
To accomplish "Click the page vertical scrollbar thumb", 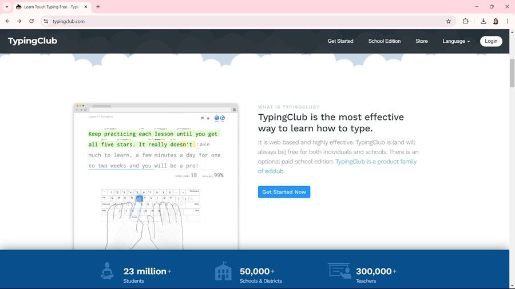I will 512,73.
